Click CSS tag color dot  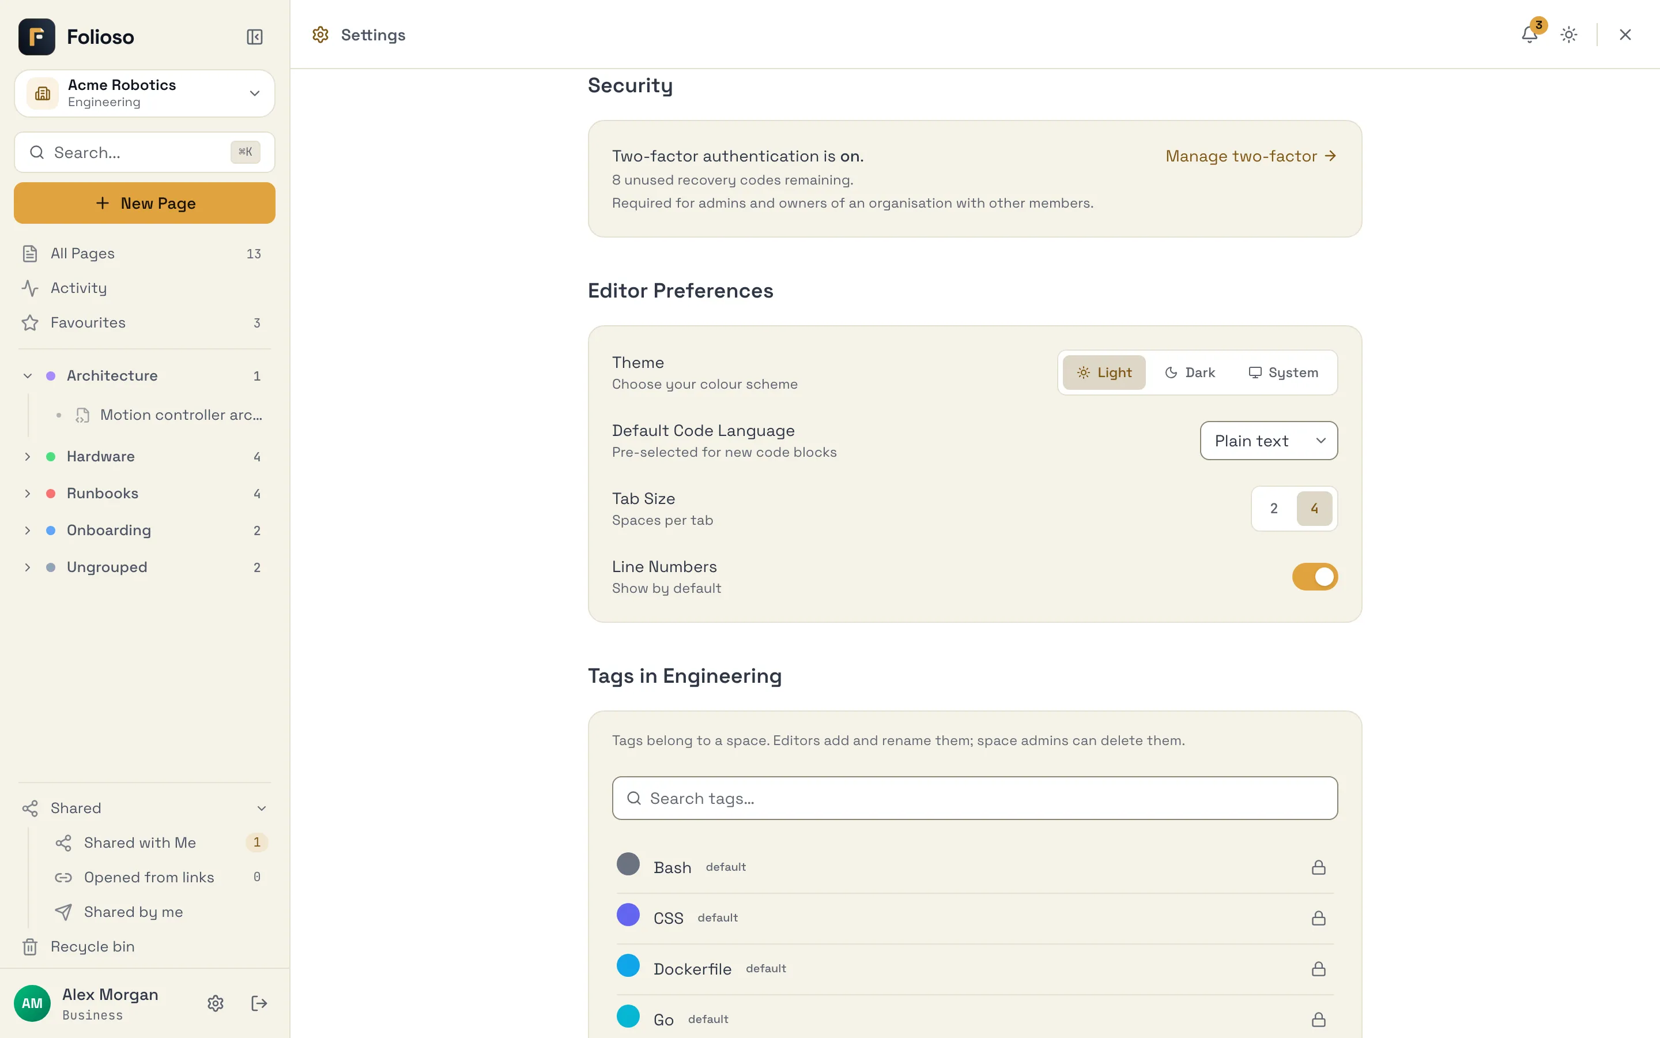click(628, 915)
